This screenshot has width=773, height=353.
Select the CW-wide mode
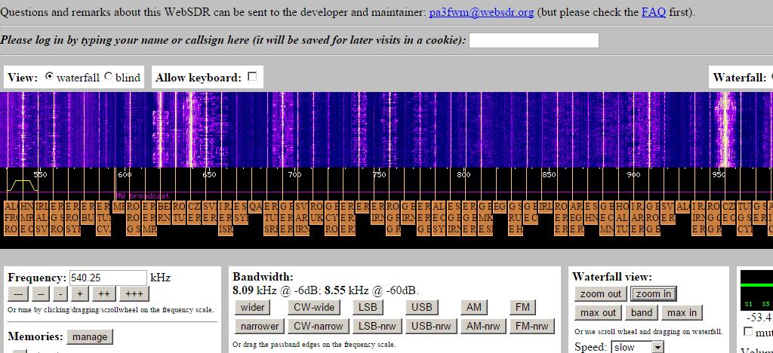pos(314,308)
